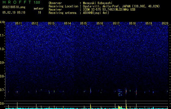Viewport: 171px width, 109px height.
Task: Click the 0516 time marker
Action: point(100,23)
